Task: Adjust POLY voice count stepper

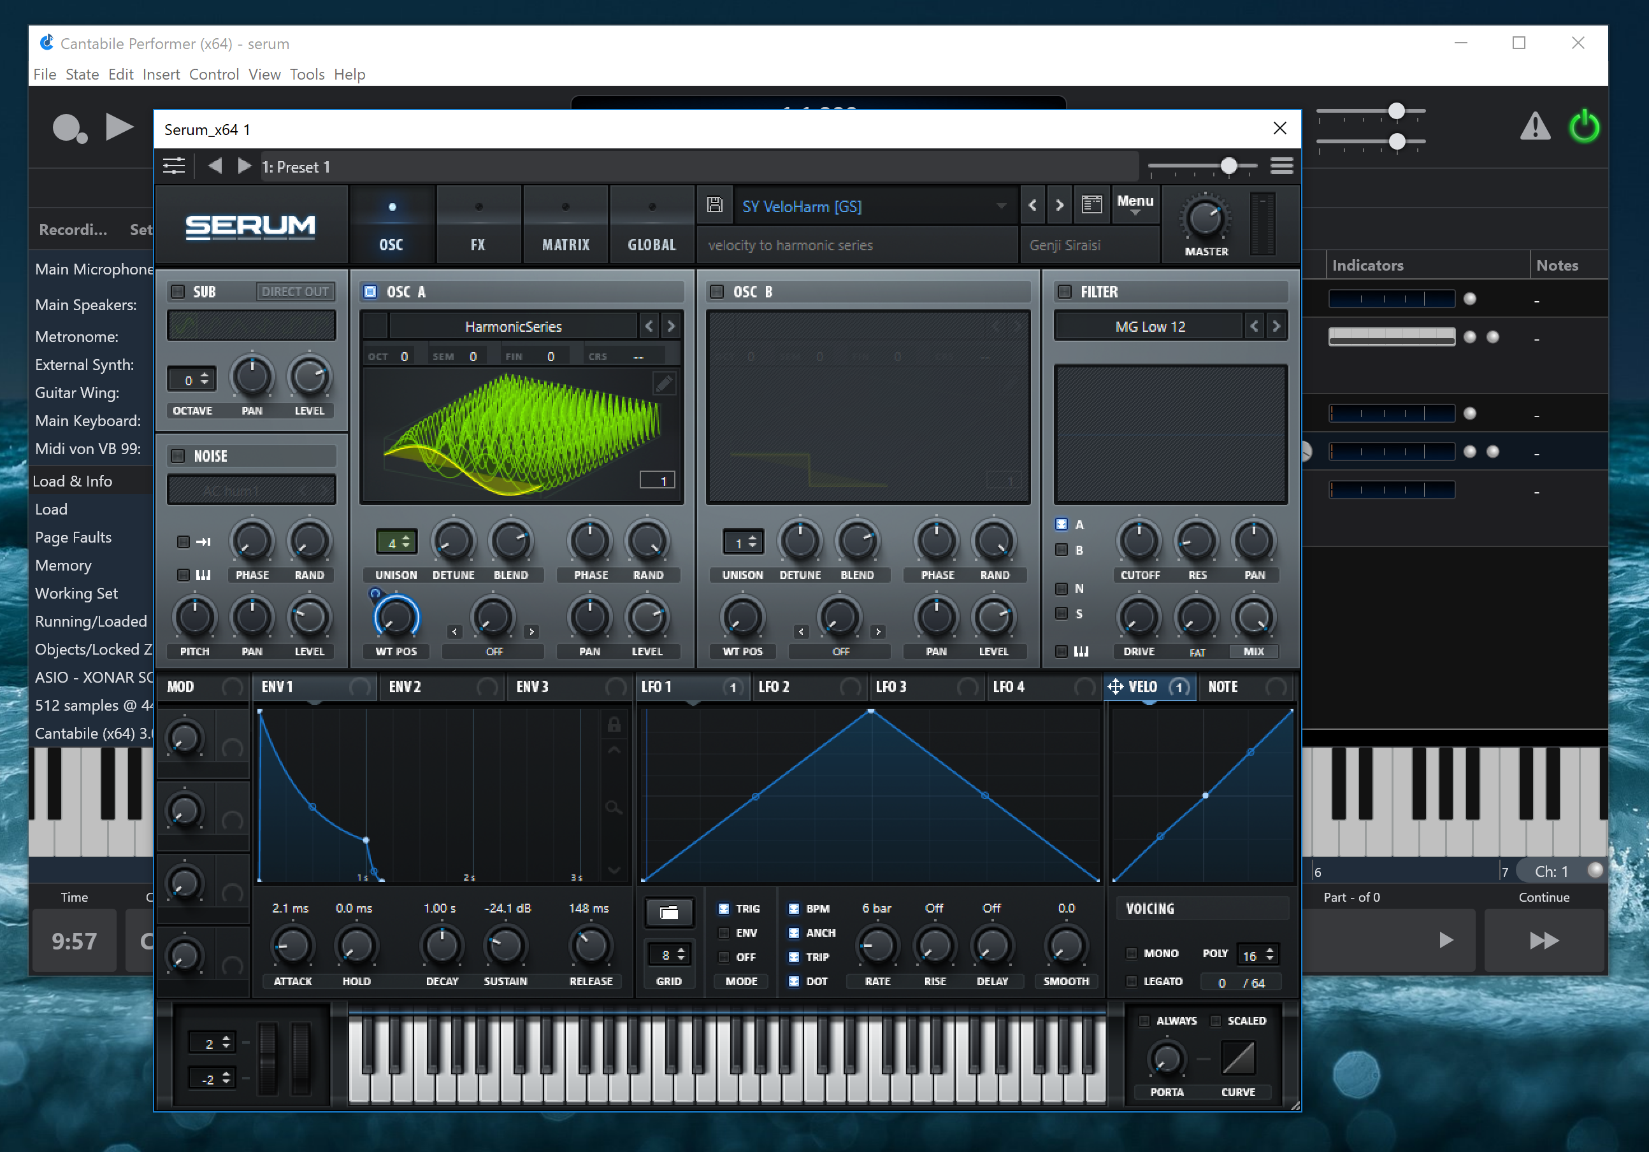Action: tap(1258, 955)
